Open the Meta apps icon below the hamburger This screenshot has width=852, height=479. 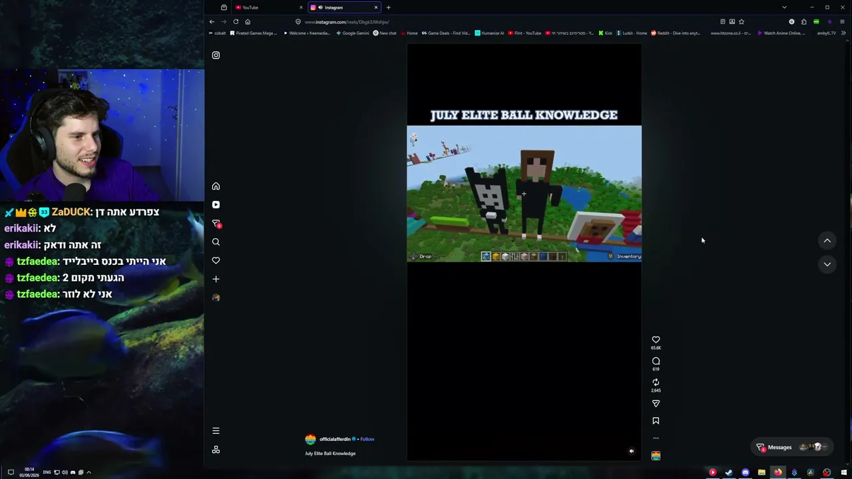[216, 450]
